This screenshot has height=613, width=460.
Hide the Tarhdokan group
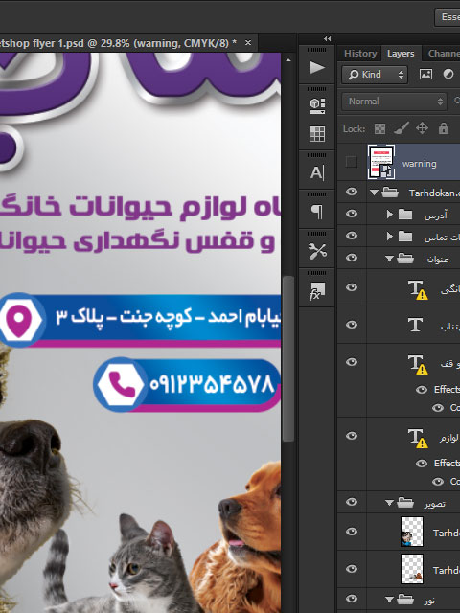coord(352,192)
